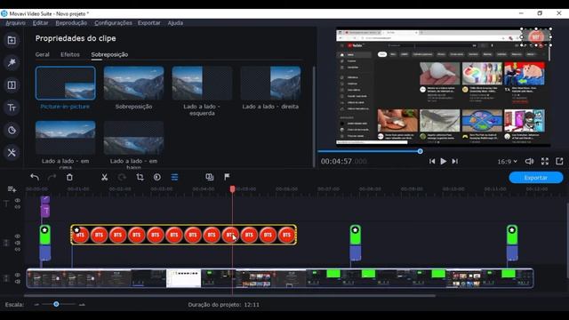Image resolution: width=569 pixels, height=320 pixels.
Task: Open the Configurações menu
Action: (x=113, y=23)
